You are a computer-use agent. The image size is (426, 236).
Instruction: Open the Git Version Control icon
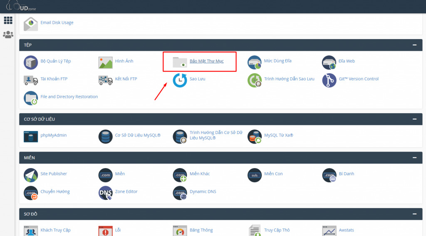tap(329, 80)
